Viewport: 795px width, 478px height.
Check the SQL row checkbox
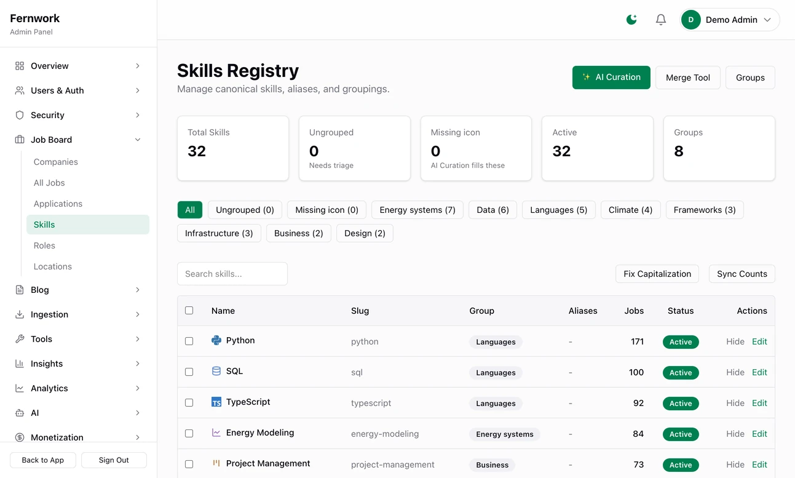point(189,372)
